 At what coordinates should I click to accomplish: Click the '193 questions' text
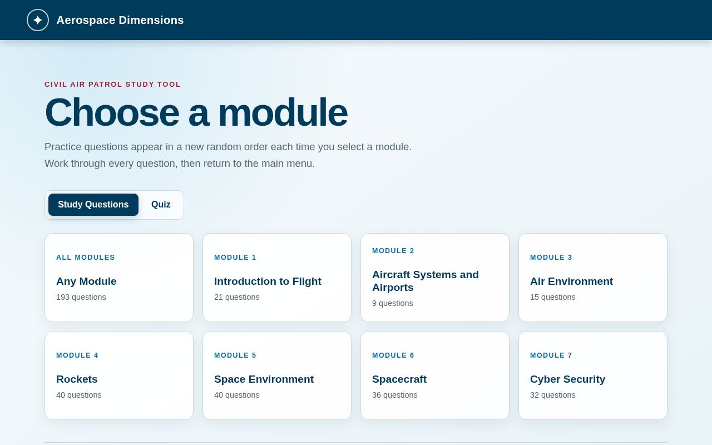tap(81, 297)
